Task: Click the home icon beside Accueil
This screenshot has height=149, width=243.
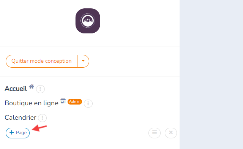Action: [x=32, y=86]
